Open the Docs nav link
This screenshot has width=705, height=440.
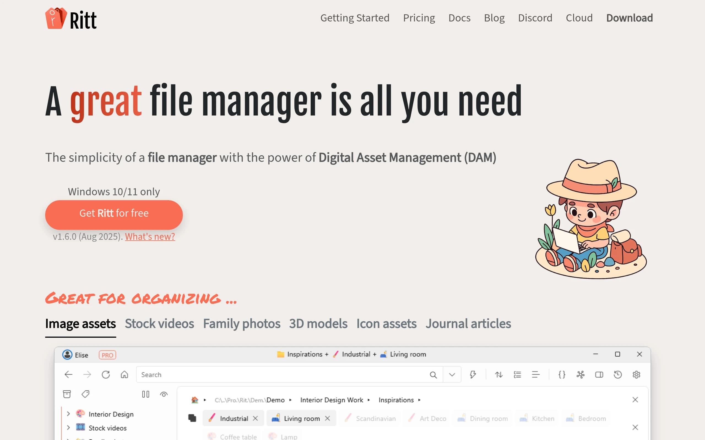tap(459, 18)
